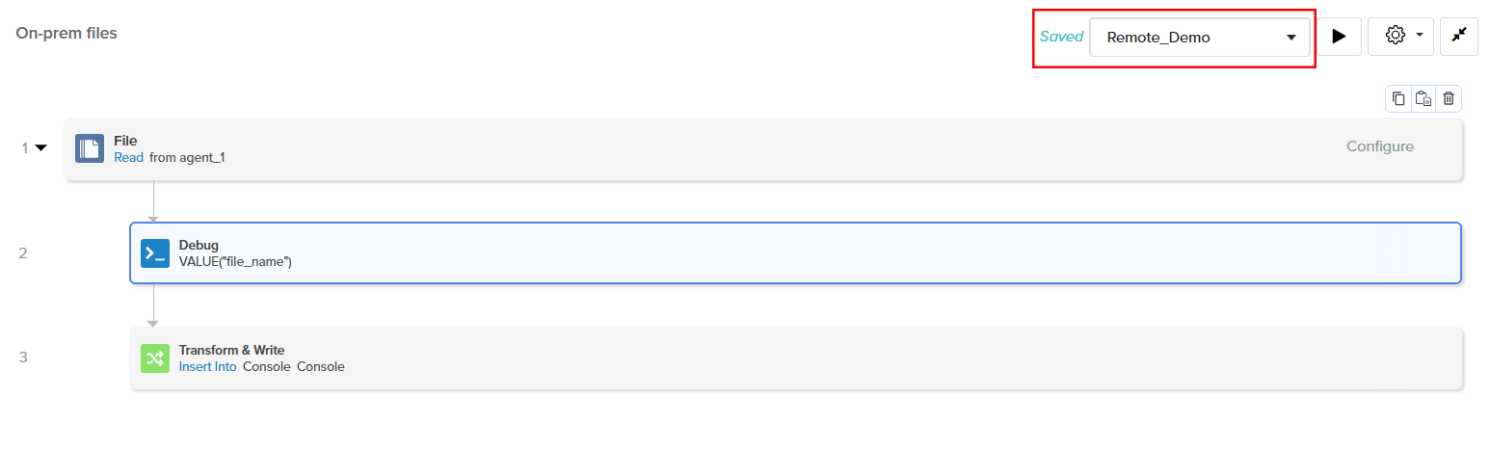Click the collapse full-screen arrows icon
The width and height of the screenshot is (1490, 450).
[x=1459, y=37]
